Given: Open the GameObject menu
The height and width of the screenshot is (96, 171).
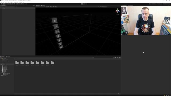Looking at the screenshot, I should [10, 2].
